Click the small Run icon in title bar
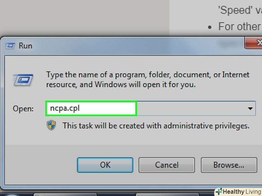 coord(11,46)
